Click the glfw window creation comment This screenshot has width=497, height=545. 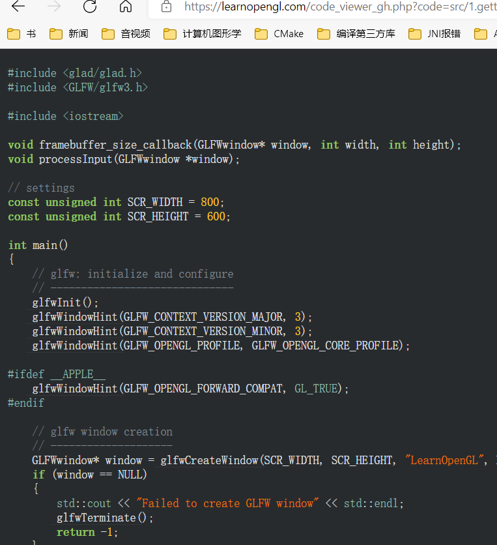pos(102,432)
